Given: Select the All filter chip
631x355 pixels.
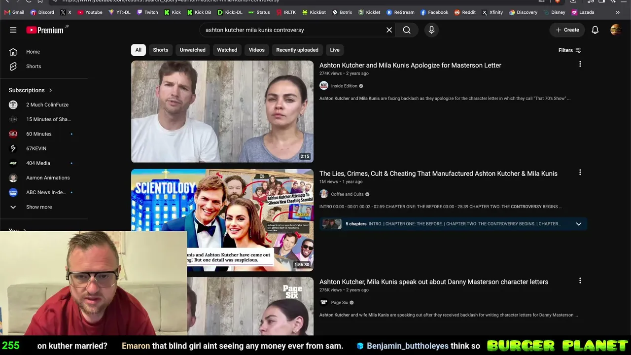Looking at the screenshot, I should pos(139,50).
